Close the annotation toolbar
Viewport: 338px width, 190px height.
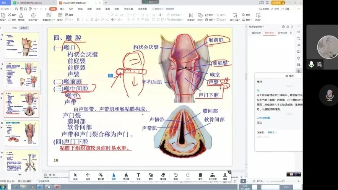(x=229, y=172)
